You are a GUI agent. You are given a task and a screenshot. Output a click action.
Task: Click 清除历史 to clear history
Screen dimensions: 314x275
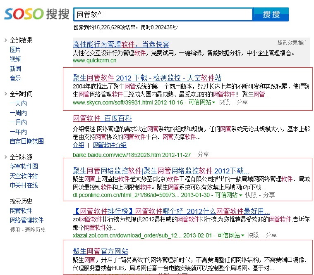[x=35, y=230]
